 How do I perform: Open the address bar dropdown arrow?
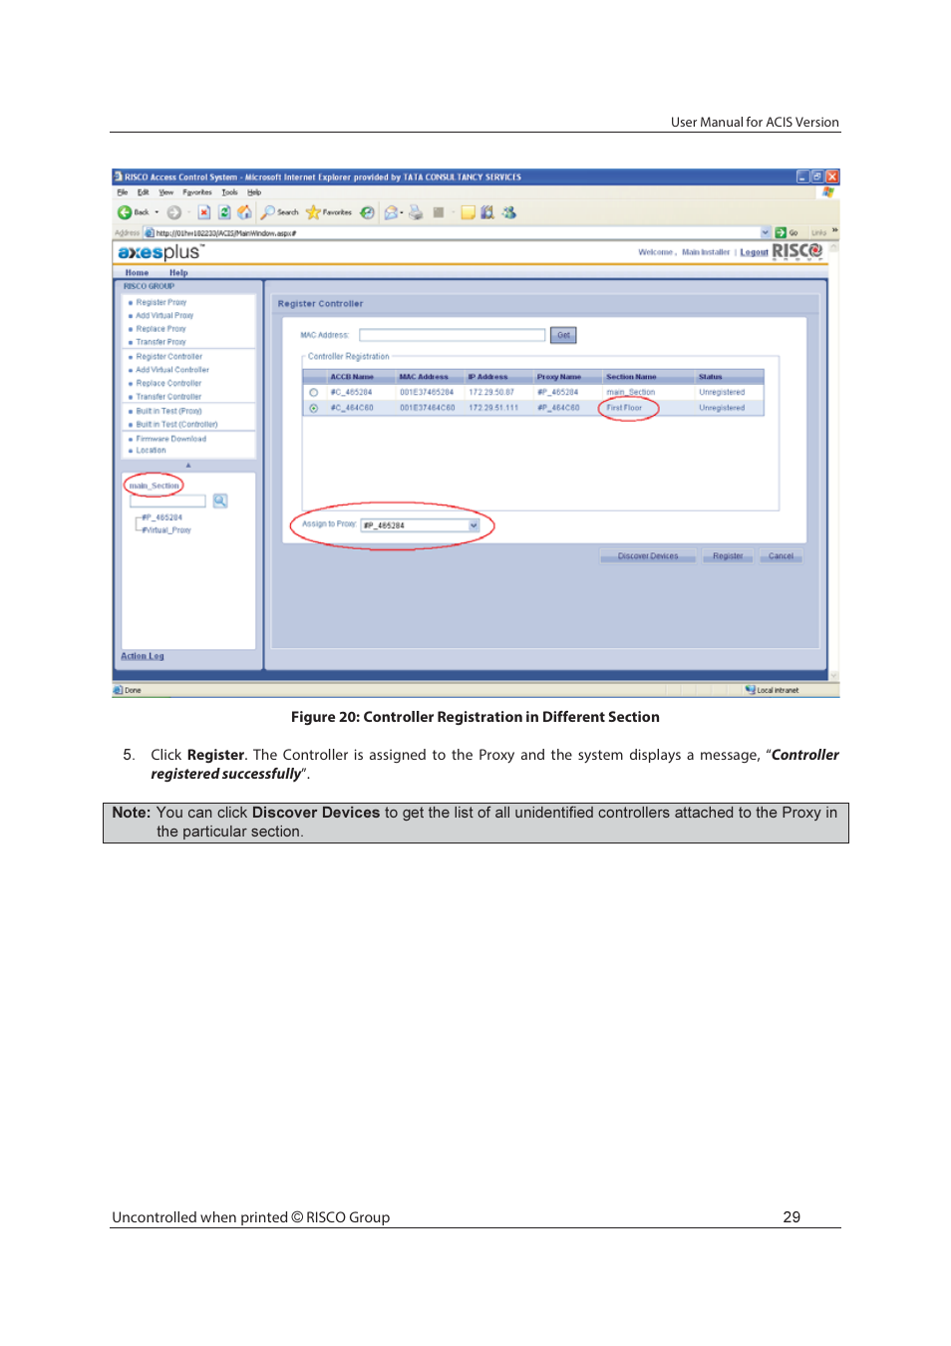pyautogui.click(x=766, y=232)
